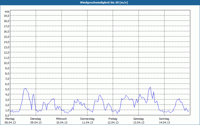Click the 'm/s' unit label on the axis
This screenshot has height=125, width=200.
tap(7, 11)
